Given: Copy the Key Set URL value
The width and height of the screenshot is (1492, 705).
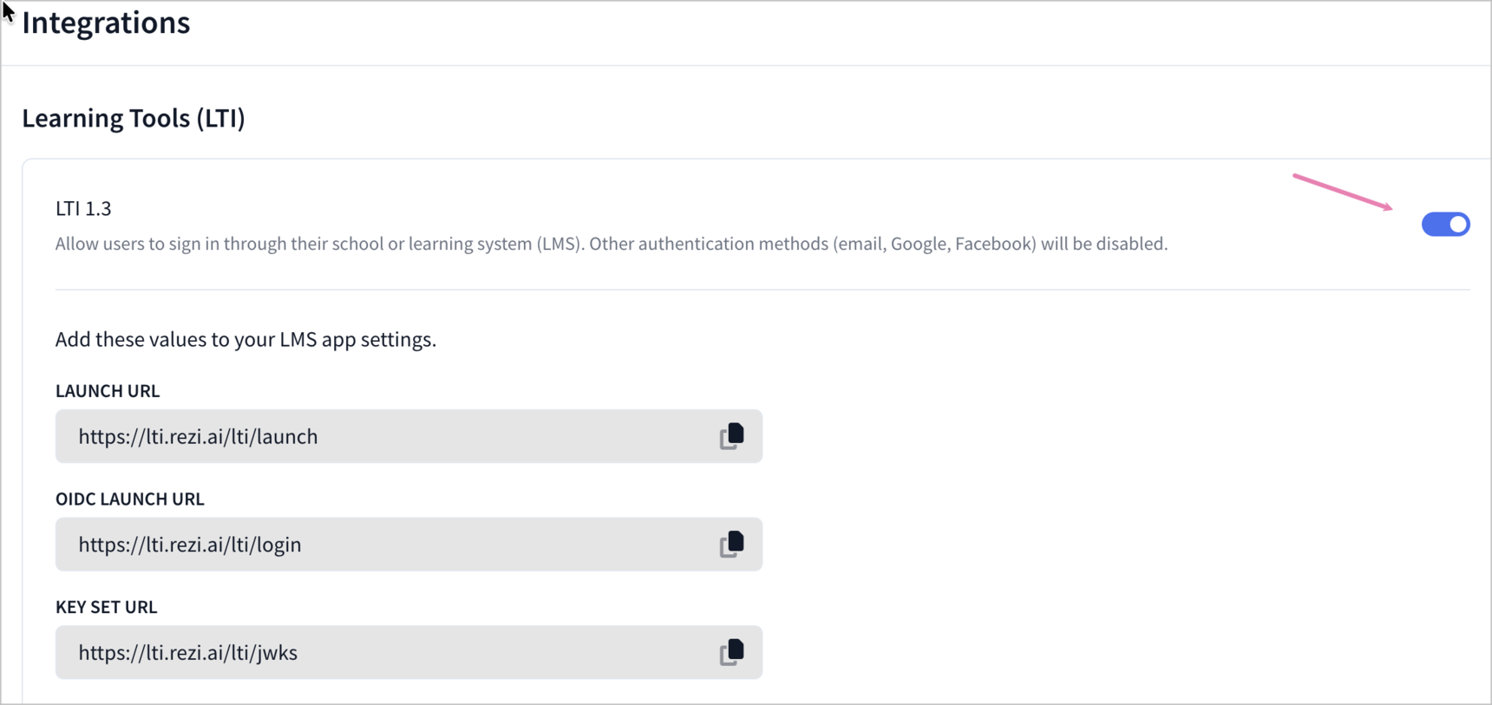Looking at the screenshot, I should pyautogui.click(x=731, y=652).
